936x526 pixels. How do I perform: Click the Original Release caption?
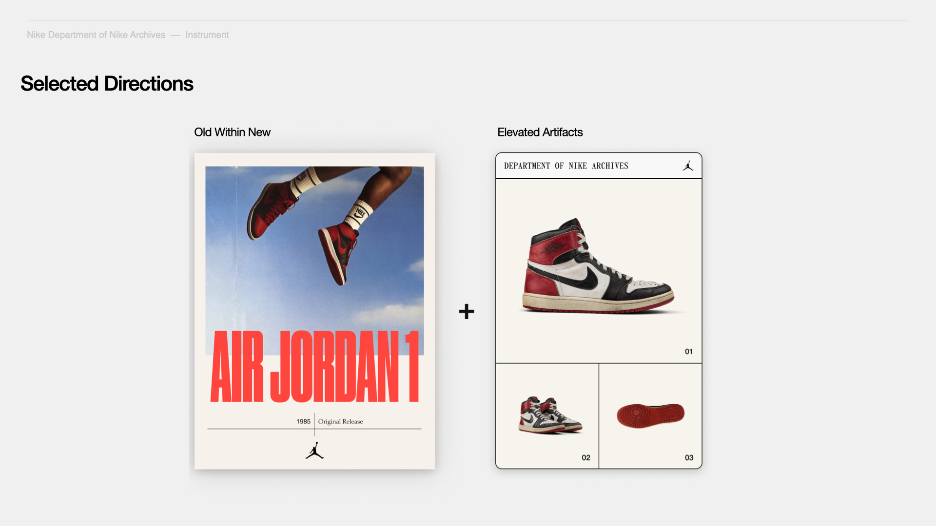tap(340, 421)
